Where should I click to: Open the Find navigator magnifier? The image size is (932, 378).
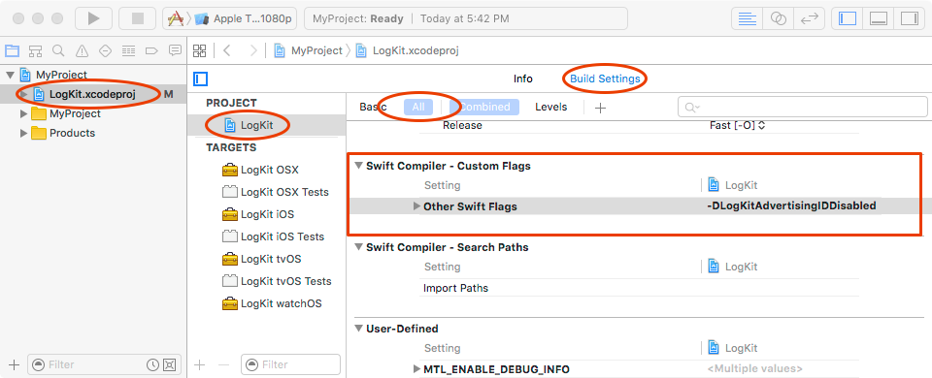click(x=58, y=50)
